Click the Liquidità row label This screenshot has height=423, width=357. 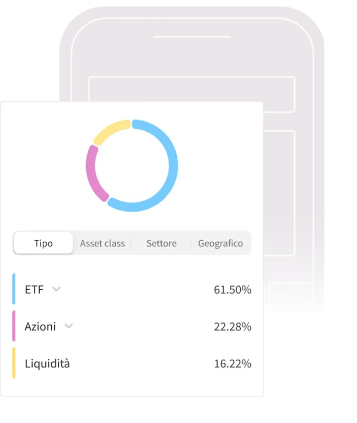coord(47,363)
